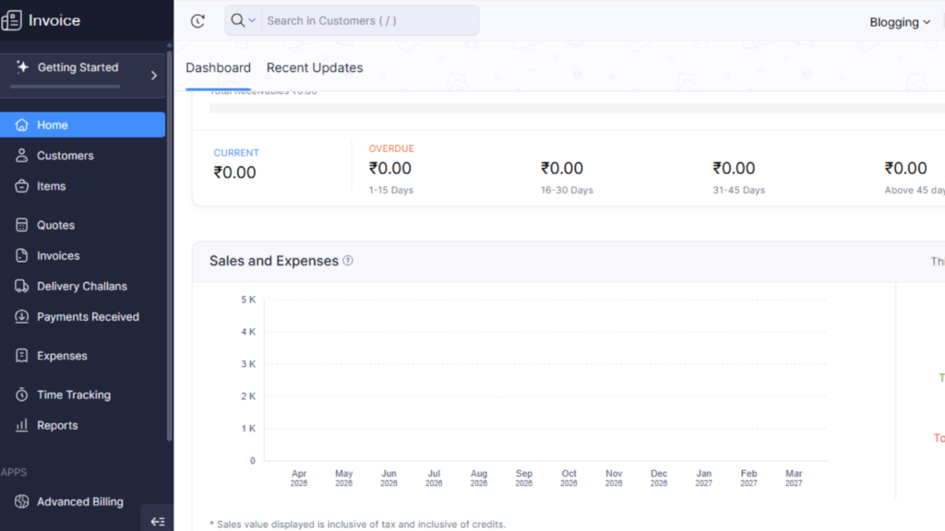The width and height of the screenshot is (945, 531).
Task: Click the overdue 1-15 Days amount
Action: pyautogui.click(x=390, y=169)
